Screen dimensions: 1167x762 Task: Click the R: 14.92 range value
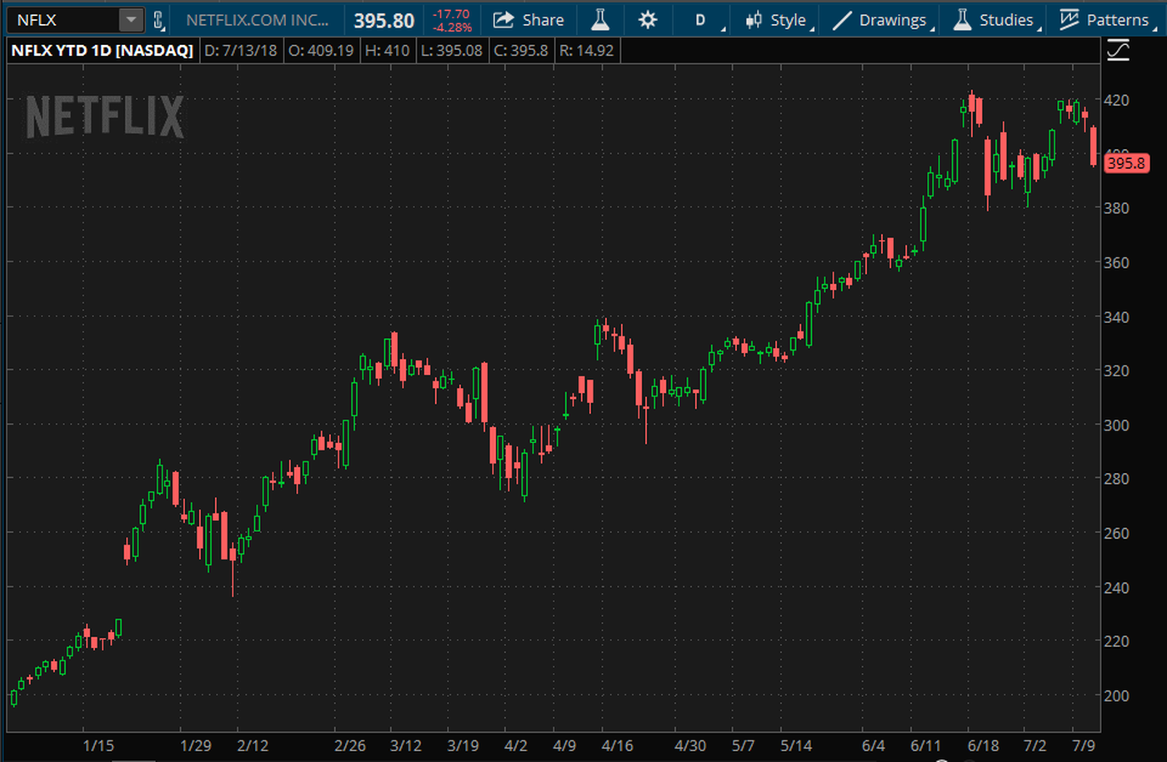pos(587,50)
